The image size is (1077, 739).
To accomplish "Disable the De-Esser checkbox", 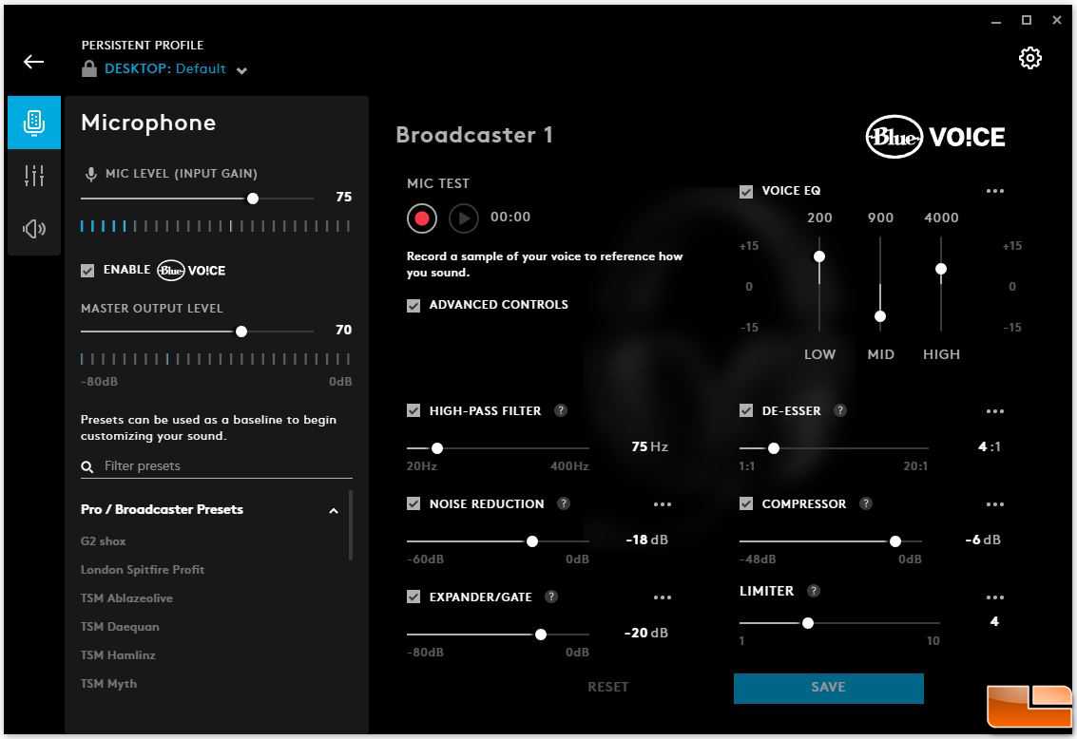I will pyautogui.click(x=746, y=410).
